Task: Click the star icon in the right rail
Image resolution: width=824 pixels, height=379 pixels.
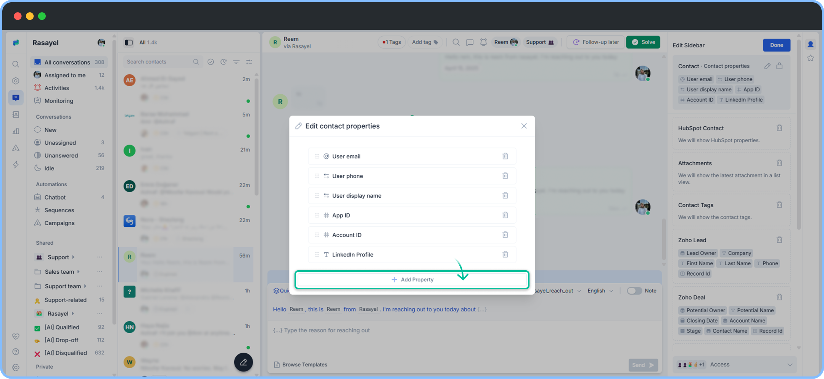Action: coord(810,58)
